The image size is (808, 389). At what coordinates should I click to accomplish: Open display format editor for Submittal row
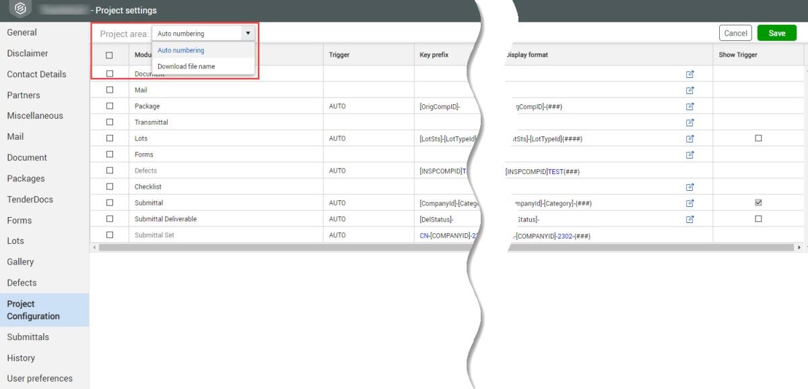pos(689,203)
